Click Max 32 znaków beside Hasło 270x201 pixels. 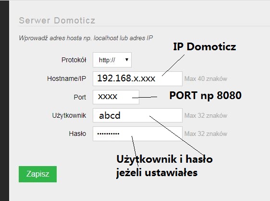[206, 134]
